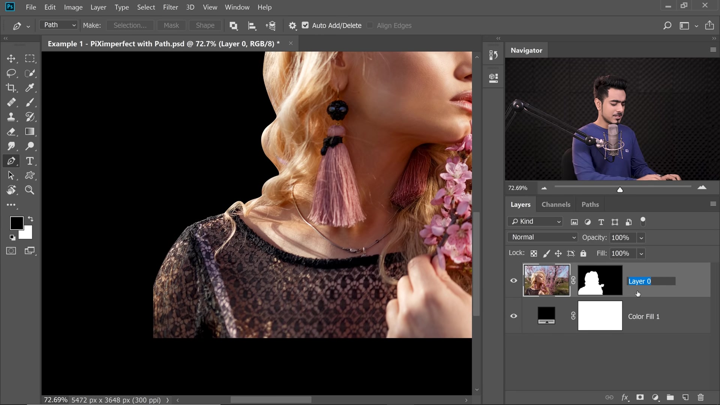Click the Smudge tool icon
The image size is (720, 405).
pos(11,146)
